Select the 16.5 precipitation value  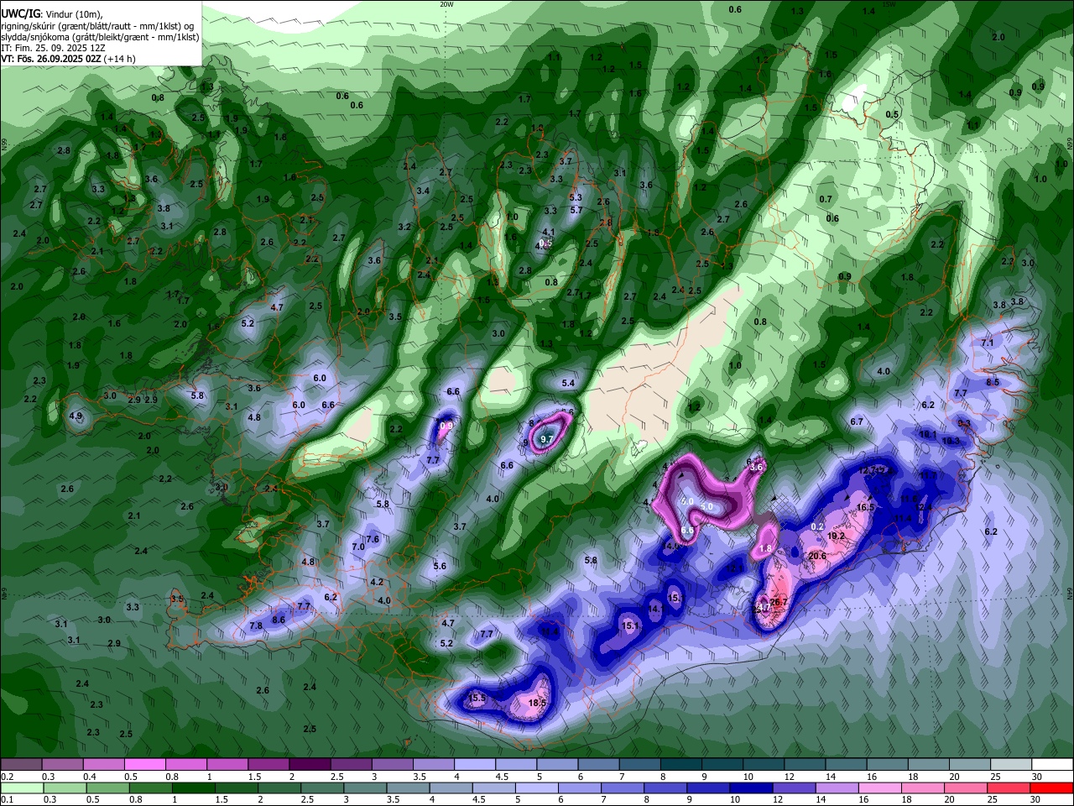coord(866,507)
